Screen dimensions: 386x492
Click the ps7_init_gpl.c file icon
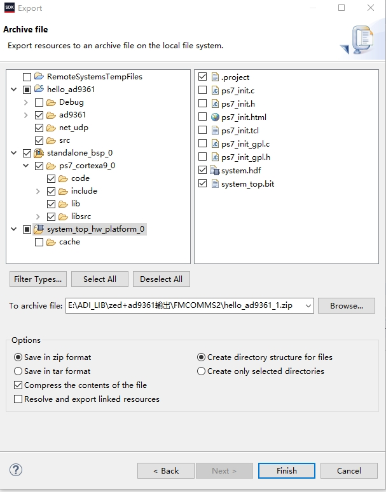click(x=215, y=143)
